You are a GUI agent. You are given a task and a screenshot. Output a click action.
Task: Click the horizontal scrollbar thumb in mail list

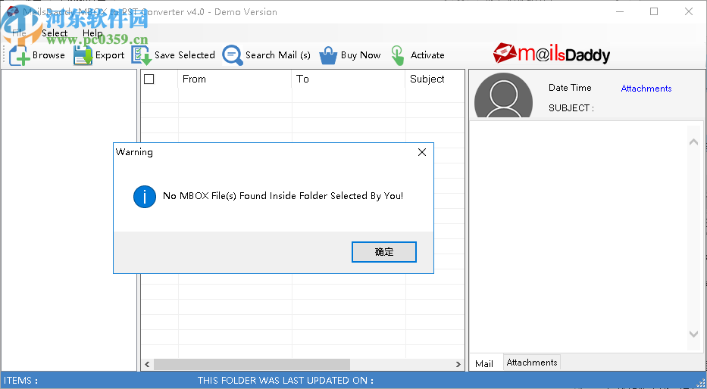[252, 364]
